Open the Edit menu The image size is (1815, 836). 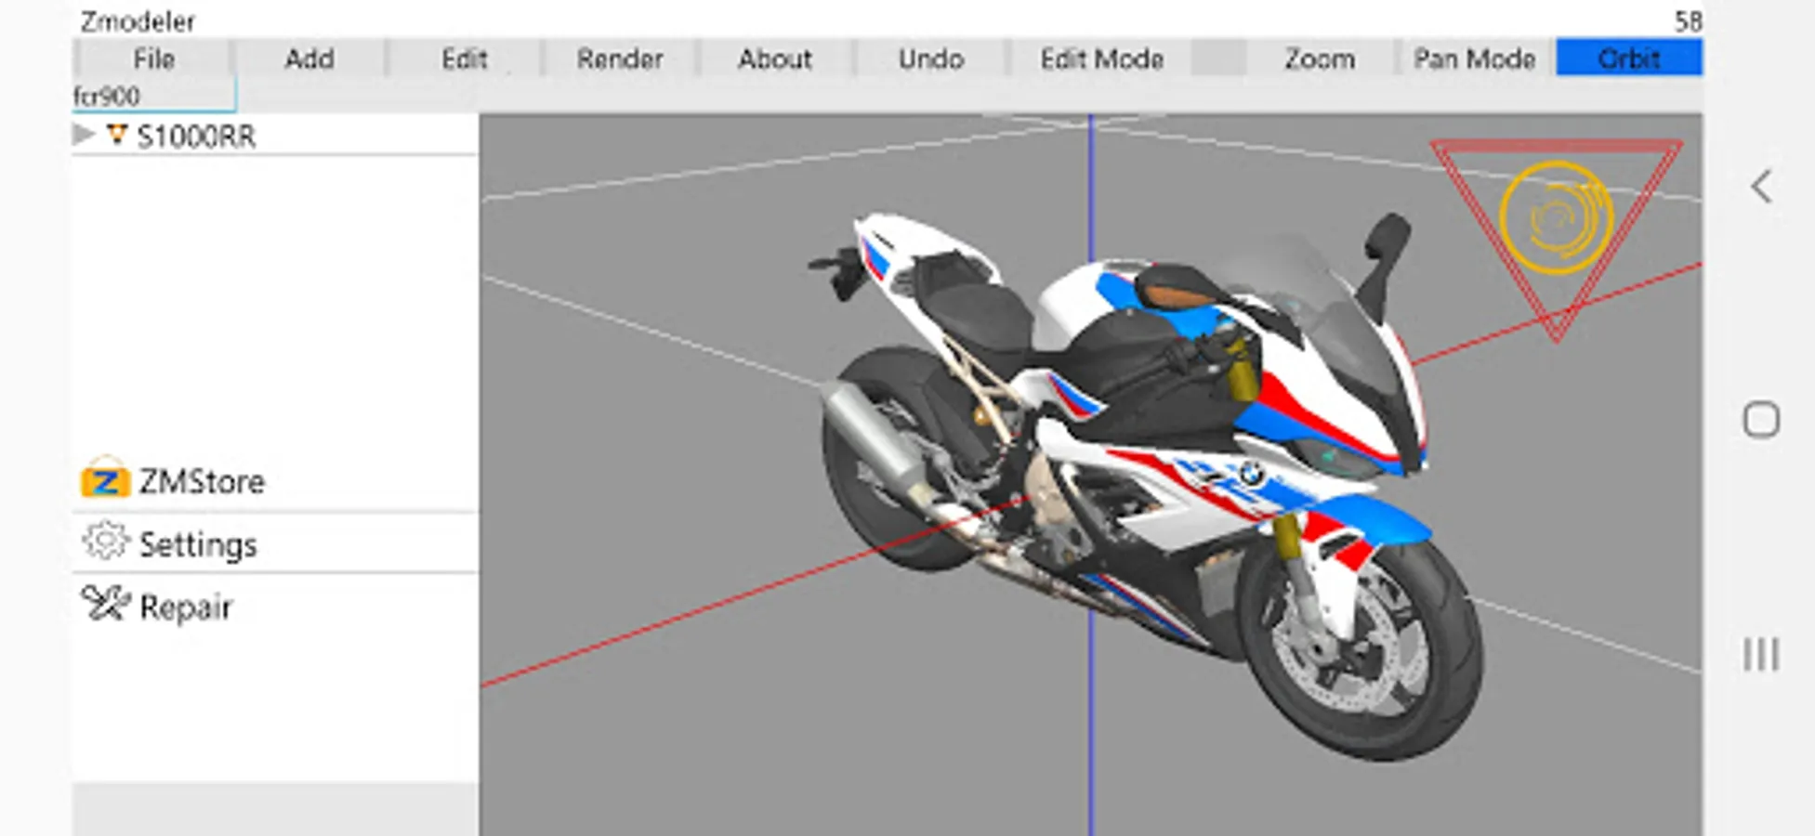tap(464, 59)
